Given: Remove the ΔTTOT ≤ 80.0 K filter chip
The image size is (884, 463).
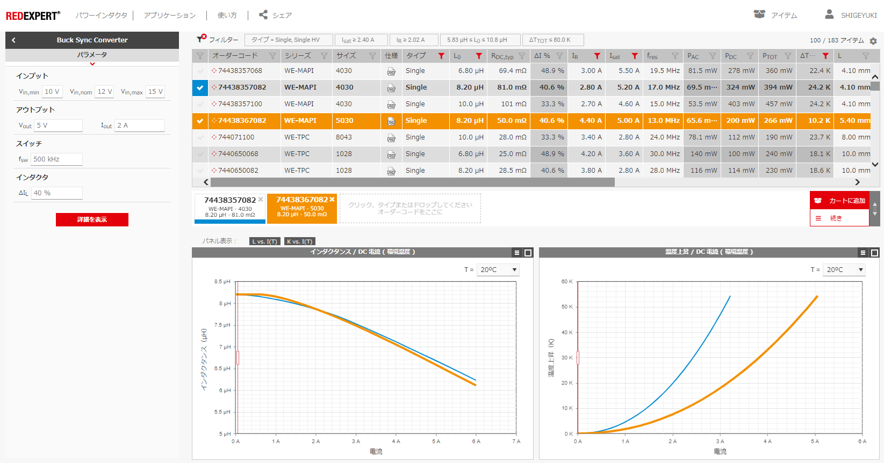Looking at the screenshot, I should [x=553, y=40].
